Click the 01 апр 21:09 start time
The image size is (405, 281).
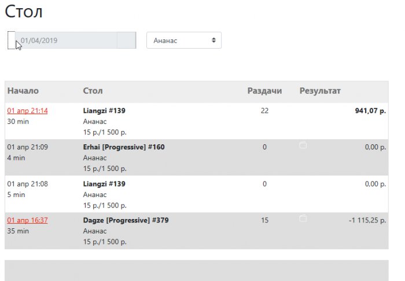click(x=27, y=147)
